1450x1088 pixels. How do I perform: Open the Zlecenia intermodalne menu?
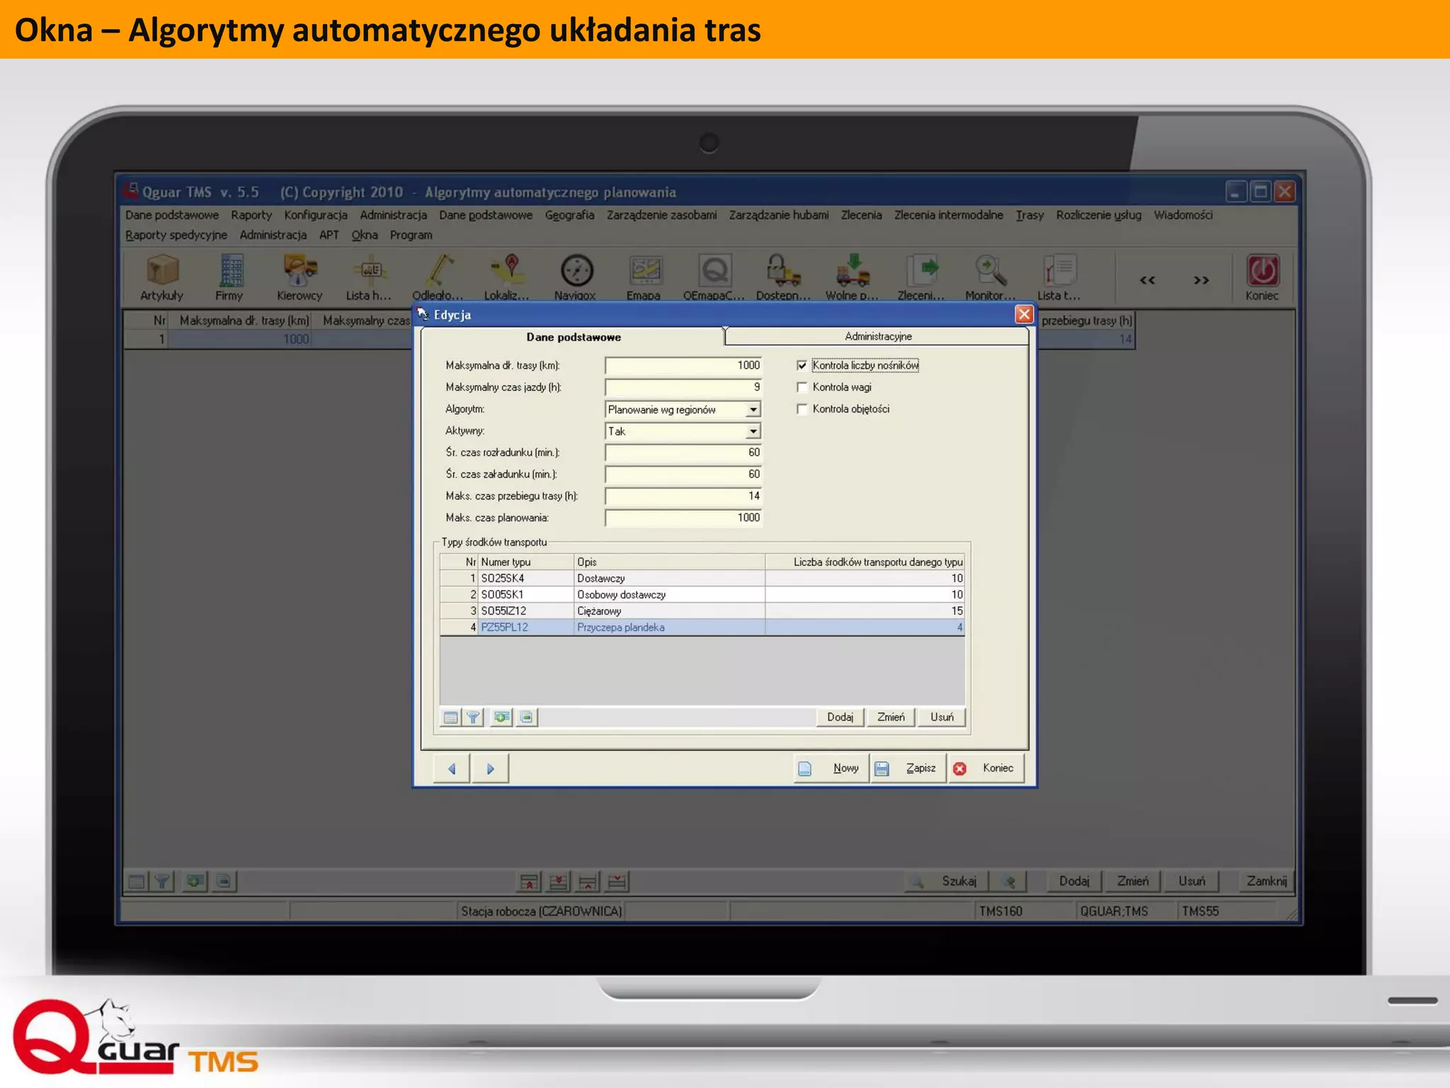click(x=949, y=215)
